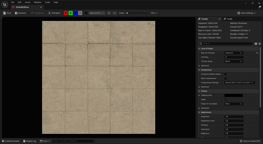
Task: Switch to the Oodle tab
Action: 229,19
